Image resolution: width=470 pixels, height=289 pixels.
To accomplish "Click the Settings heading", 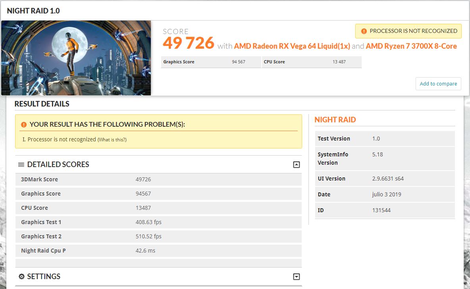I will [44, 276].
